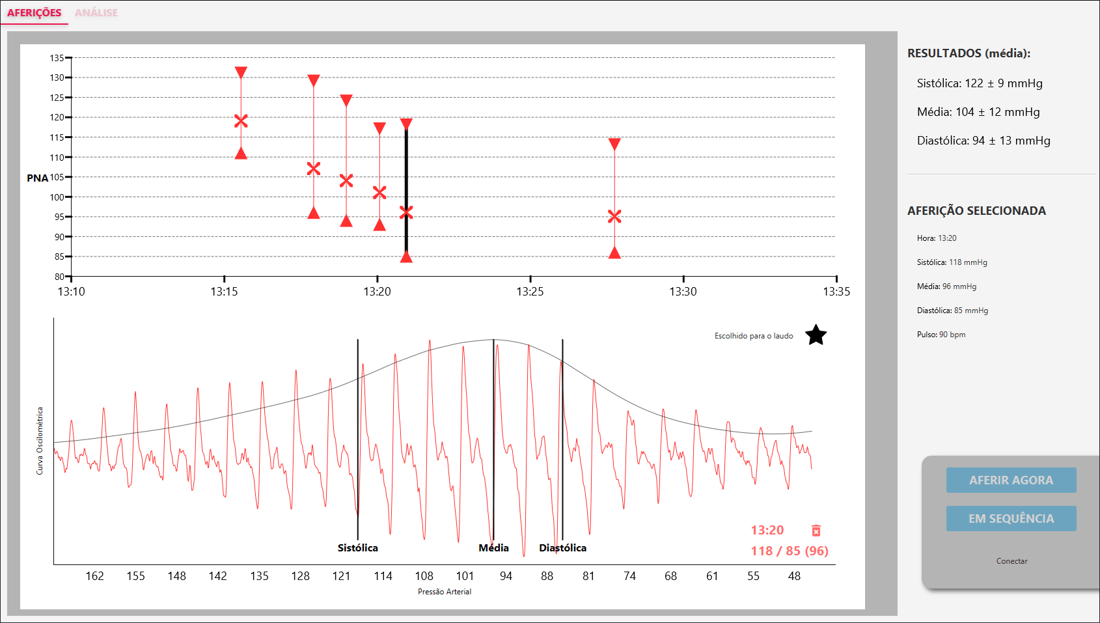Click systolic triangle of the earliest measurement
This screenshot has width=1100, height=623.
click(x=241, y=72)
